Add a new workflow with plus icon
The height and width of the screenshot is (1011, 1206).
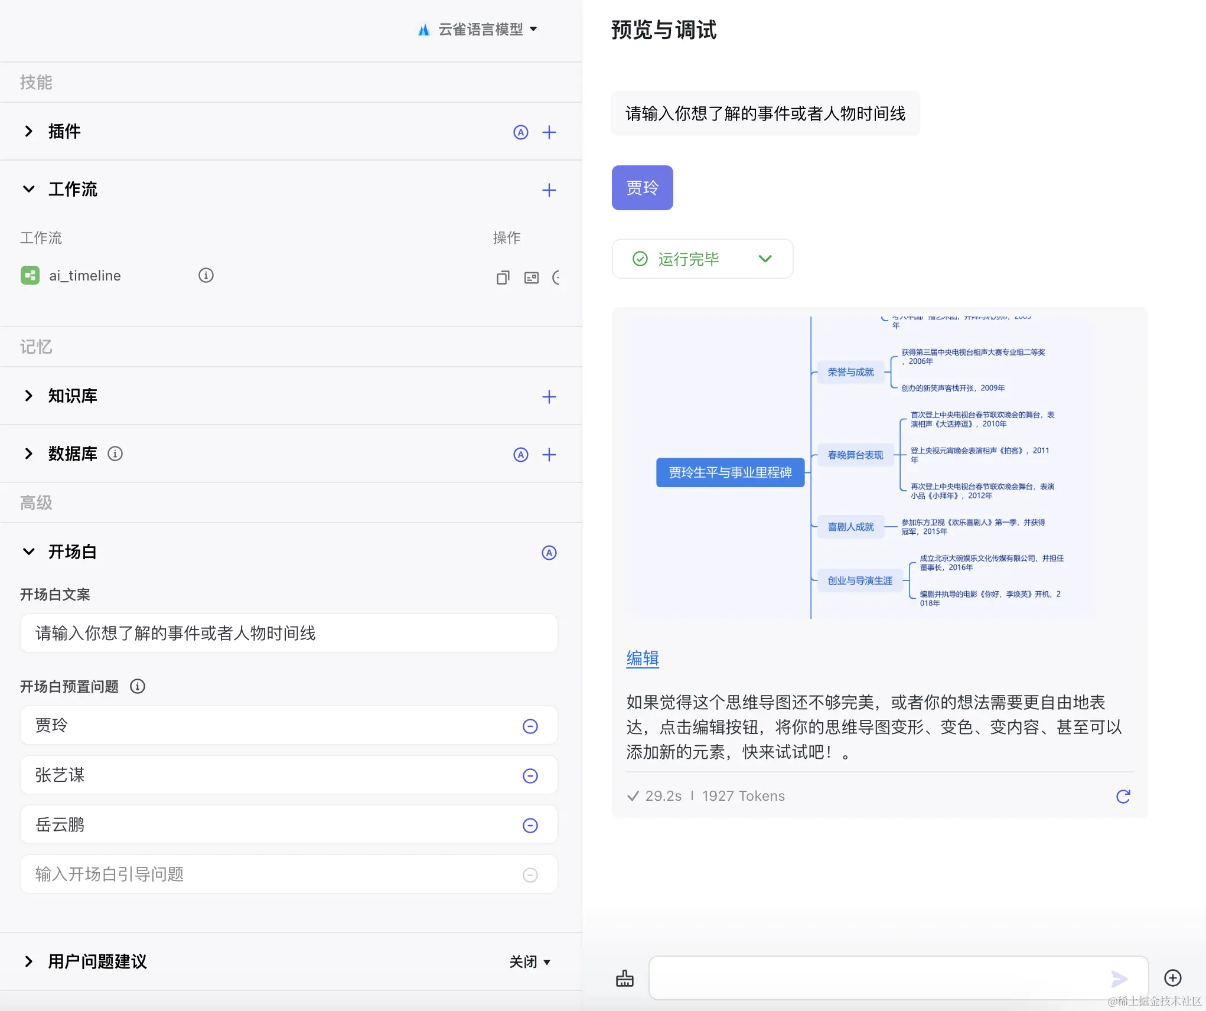pos(549,190)
